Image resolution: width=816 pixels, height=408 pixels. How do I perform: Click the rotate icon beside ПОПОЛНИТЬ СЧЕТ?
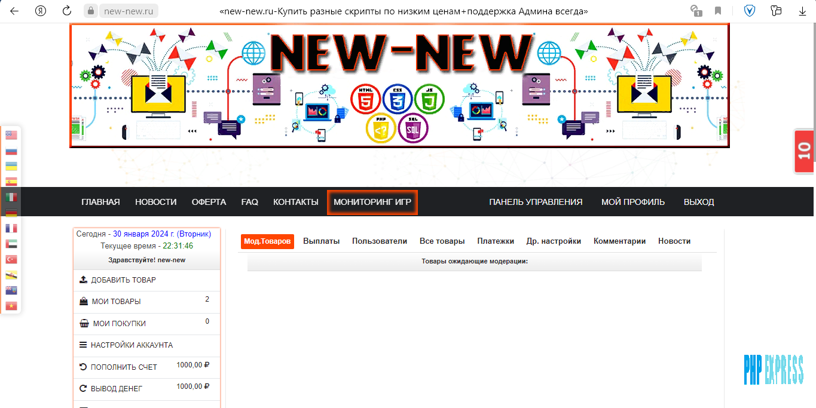83,367
